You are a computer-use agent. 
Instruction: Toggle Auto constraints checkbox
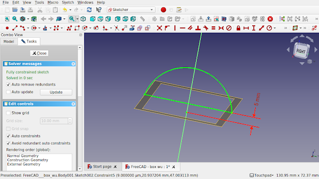tap(8, 136)
